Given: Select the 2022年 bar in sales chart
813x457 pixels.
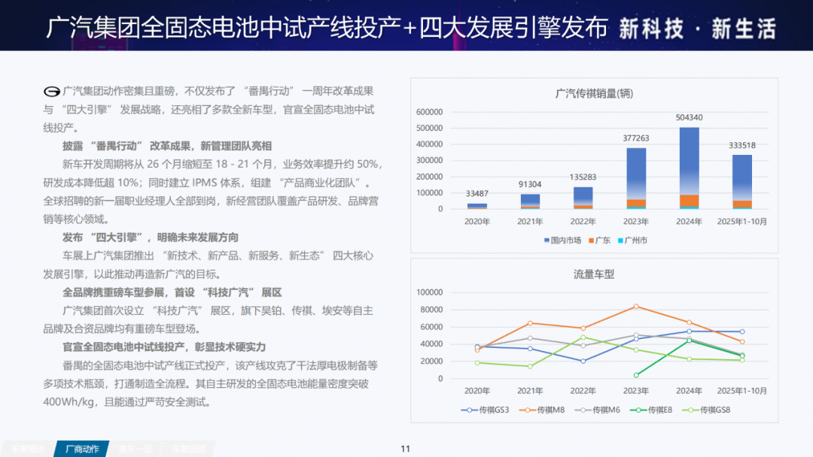Looking at the screenshot, I should pyautogui.click(x=583, y=198).
